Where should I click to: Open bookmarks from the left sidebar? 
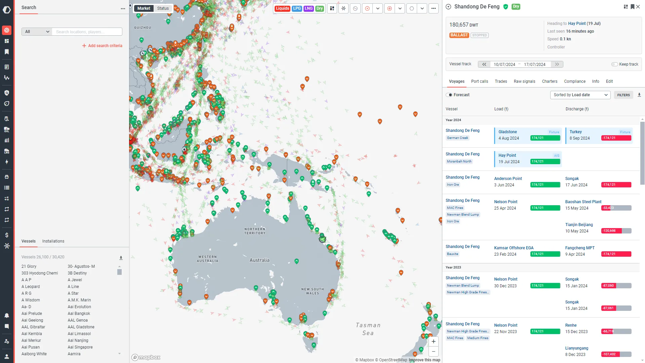click(7, 52)
